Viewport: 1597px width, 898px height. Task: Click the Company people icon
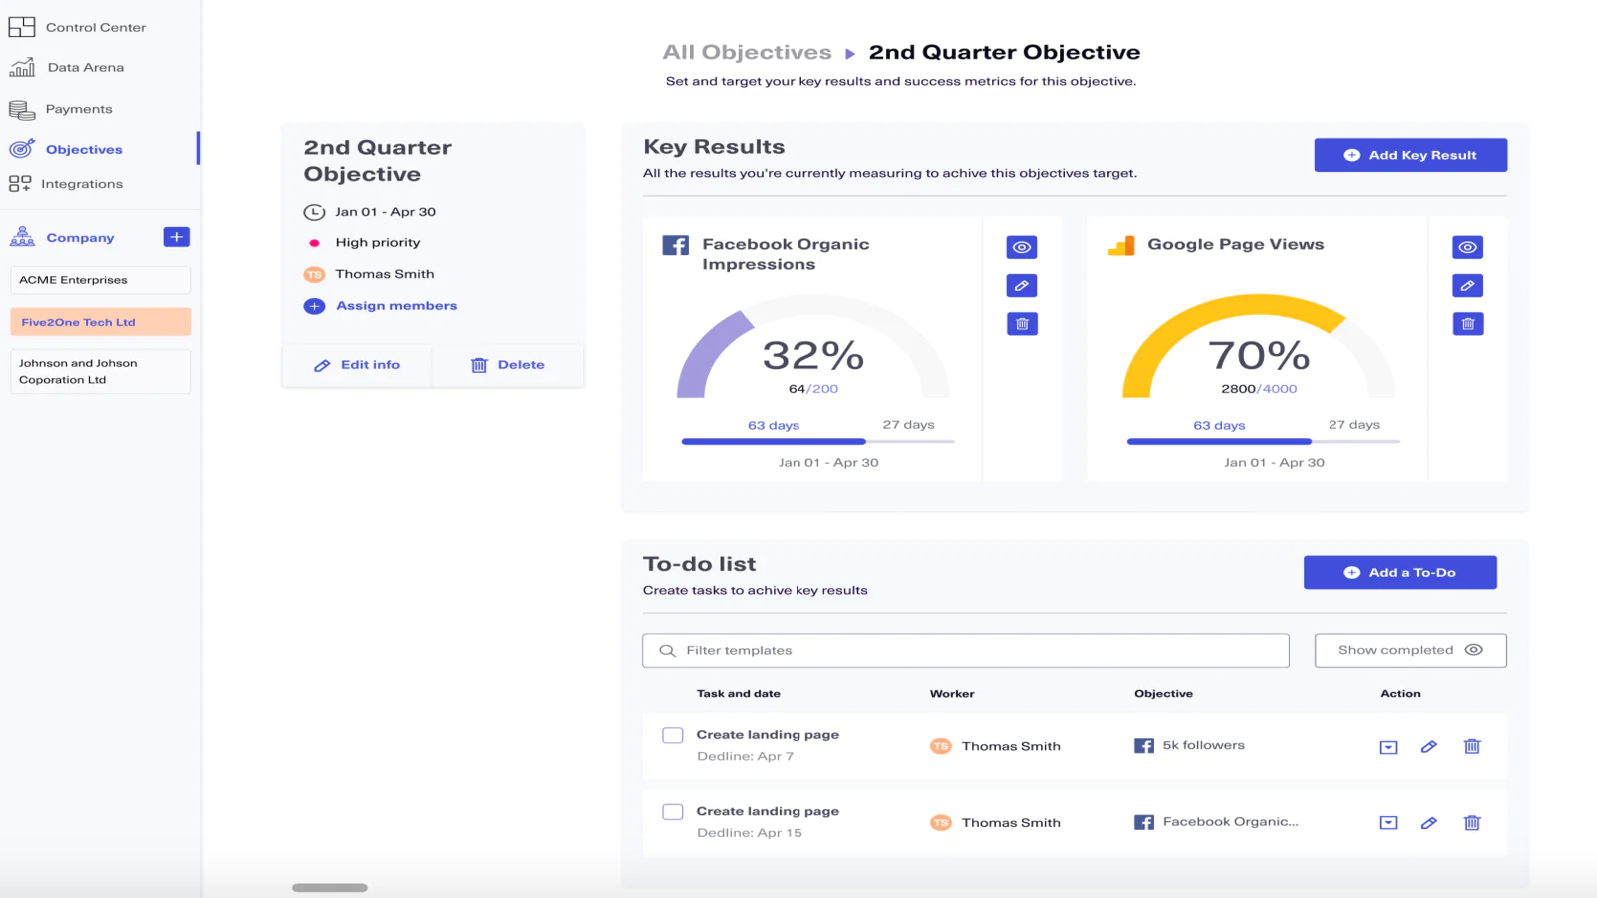click(22, 237)
